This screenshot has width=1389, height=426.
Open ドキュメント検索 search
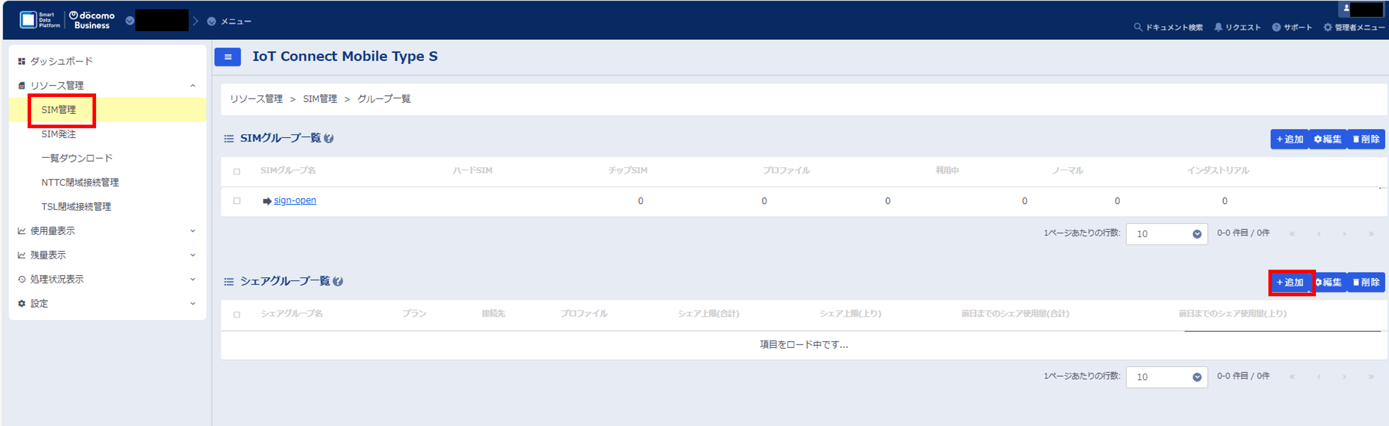[1168, 27]
